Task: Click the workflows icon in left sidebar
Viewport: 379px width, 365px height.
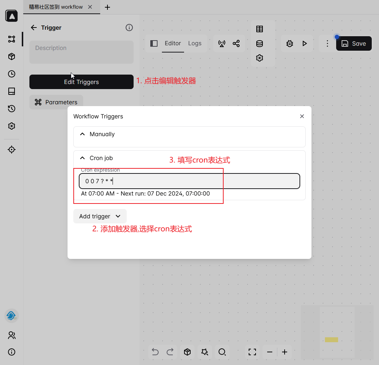Action: pyautogui.click(x=12, y=39)
